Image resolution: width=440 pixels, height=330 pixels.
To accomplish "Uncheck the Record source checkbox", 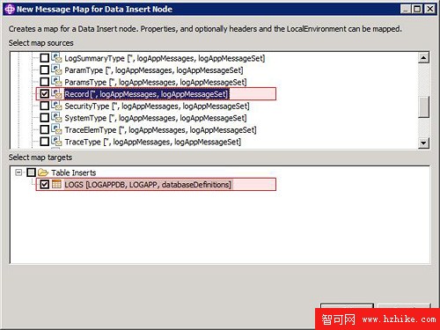I will pos(45,94).
